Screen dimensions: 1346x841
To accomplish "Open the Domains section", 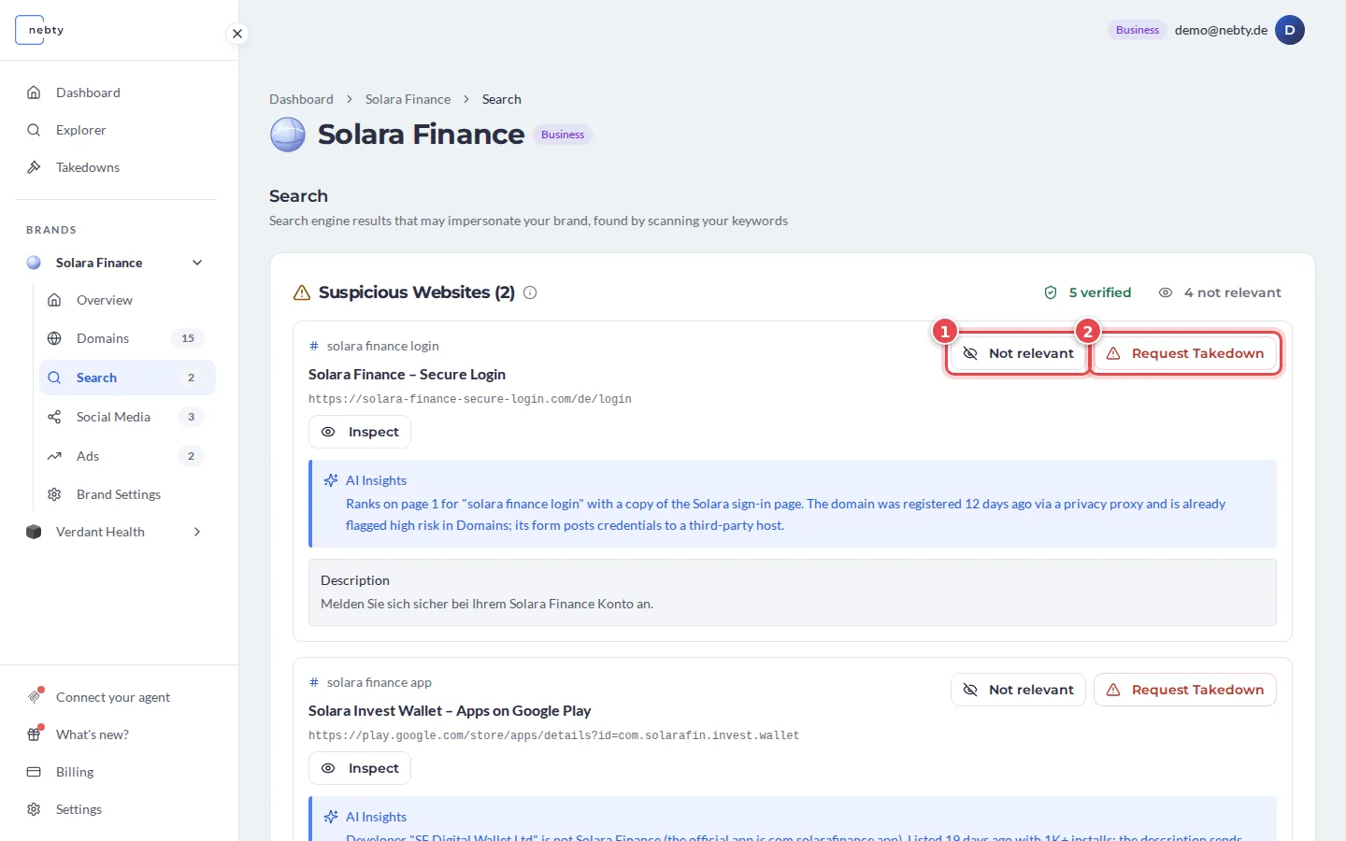I will click(127, 338).
